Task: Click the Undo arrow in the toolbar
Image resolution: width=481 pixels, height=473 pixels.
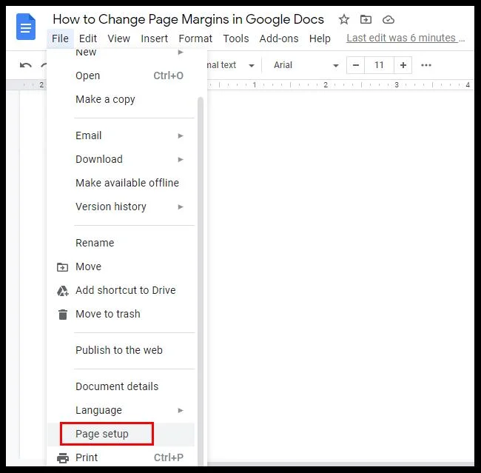Action: [26, 65]
